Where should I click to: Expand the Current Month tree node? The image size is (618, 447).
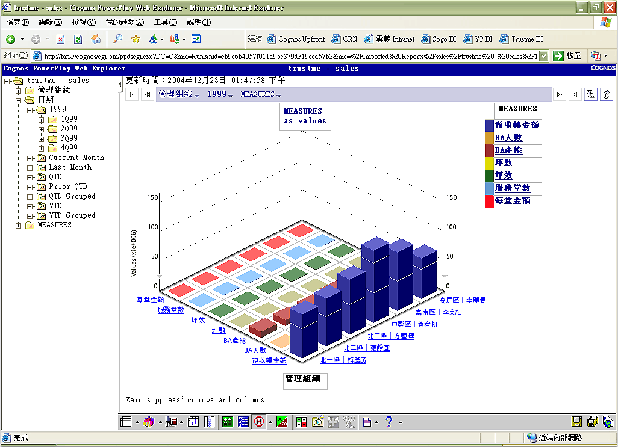(x=30, y=158)
